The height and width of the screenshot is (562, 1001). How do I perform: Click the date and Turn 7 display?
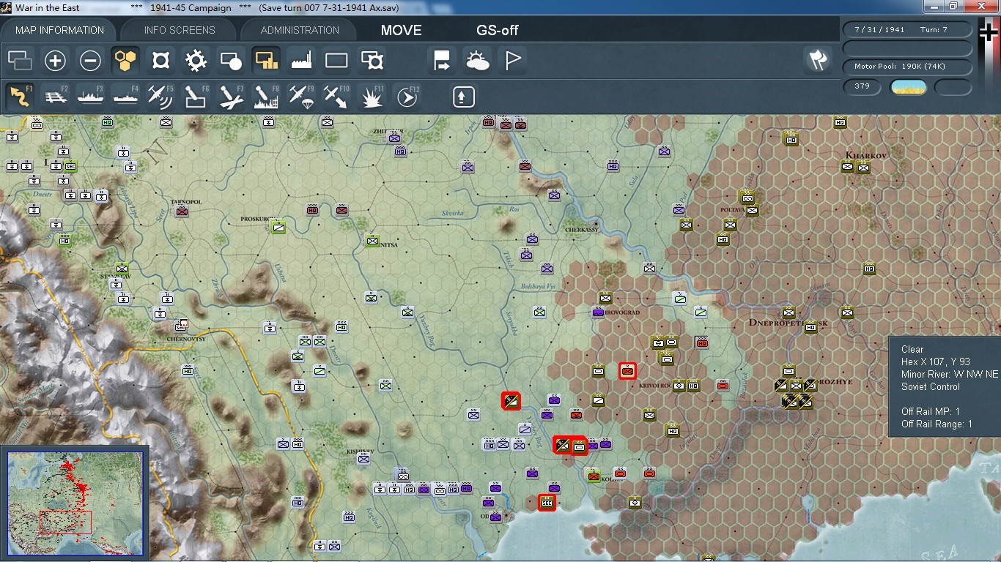click(x=908, y=30)
